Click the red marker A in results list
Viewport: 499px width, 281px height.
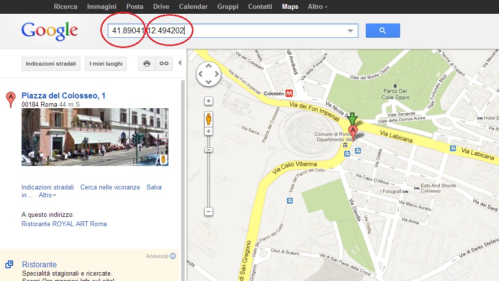(x=11, y=99)
